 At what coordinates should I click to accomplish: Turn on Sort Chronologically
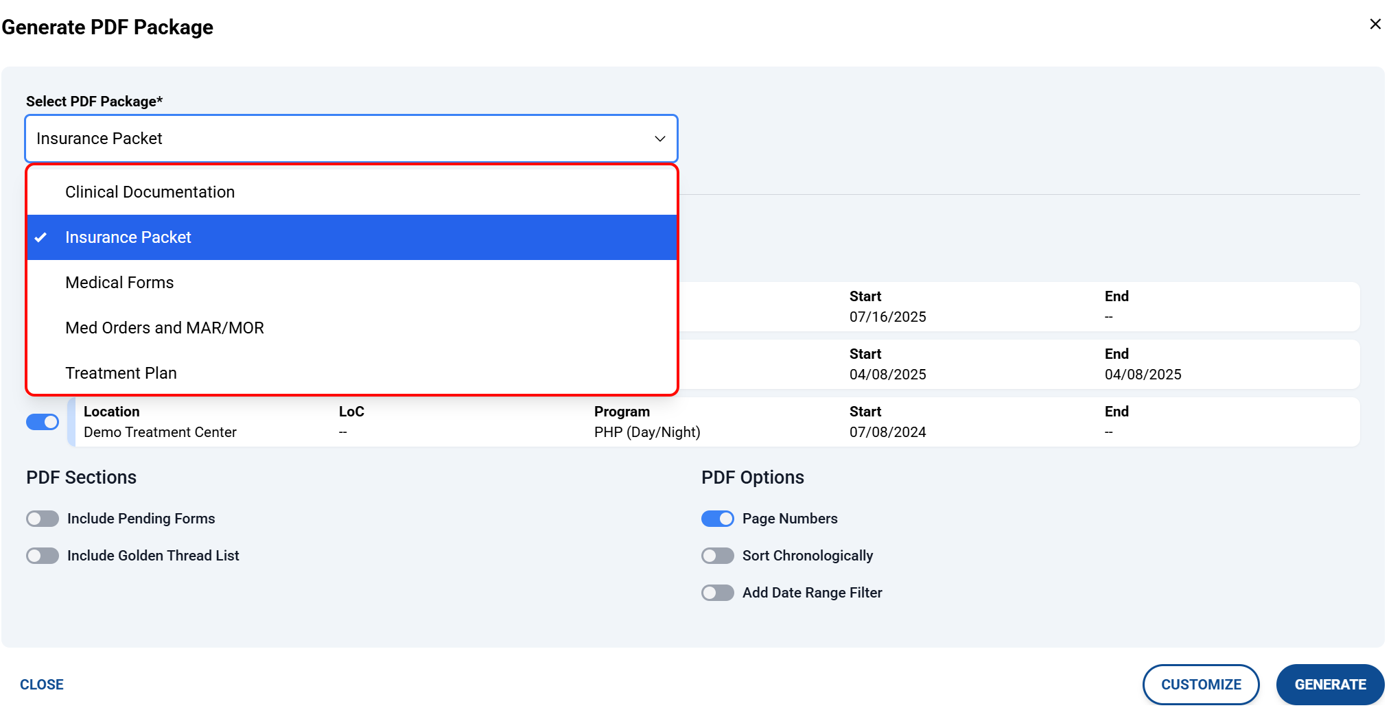click(x=717, y=556)
